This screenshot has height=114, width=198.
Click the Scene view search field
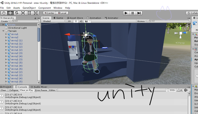(x=169, y=21)
